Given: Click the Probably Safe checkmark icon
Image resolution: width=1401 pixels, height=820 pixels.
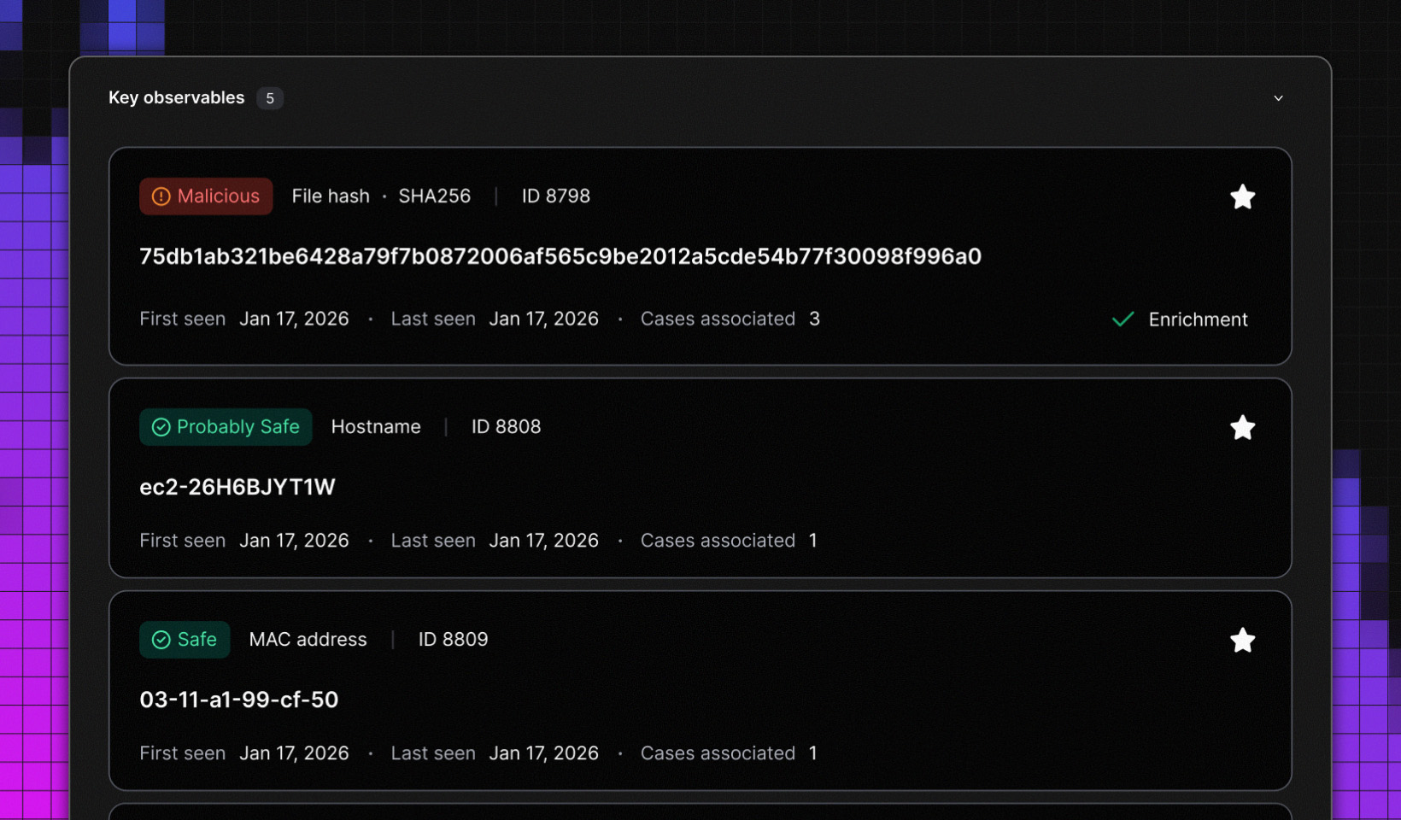Looking at the screenshot, I should tap(161, 427).
